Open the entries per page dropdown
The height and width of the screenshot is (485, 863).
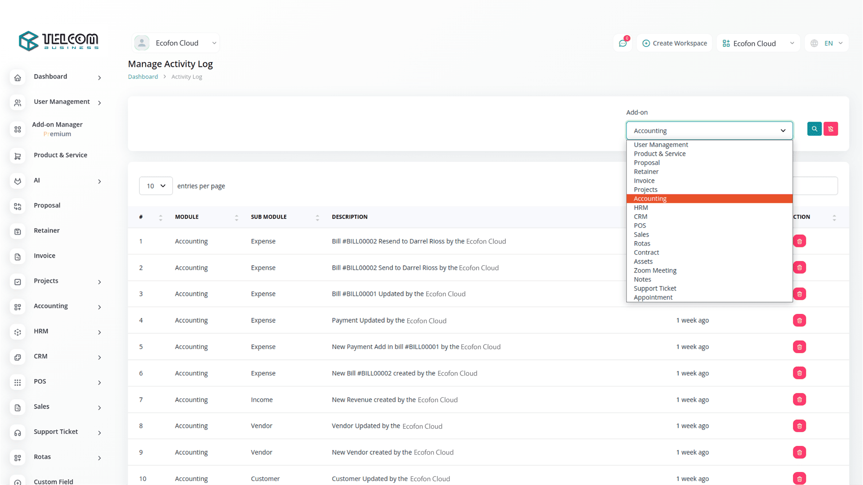pyautogui.click(x=156, y=186)
